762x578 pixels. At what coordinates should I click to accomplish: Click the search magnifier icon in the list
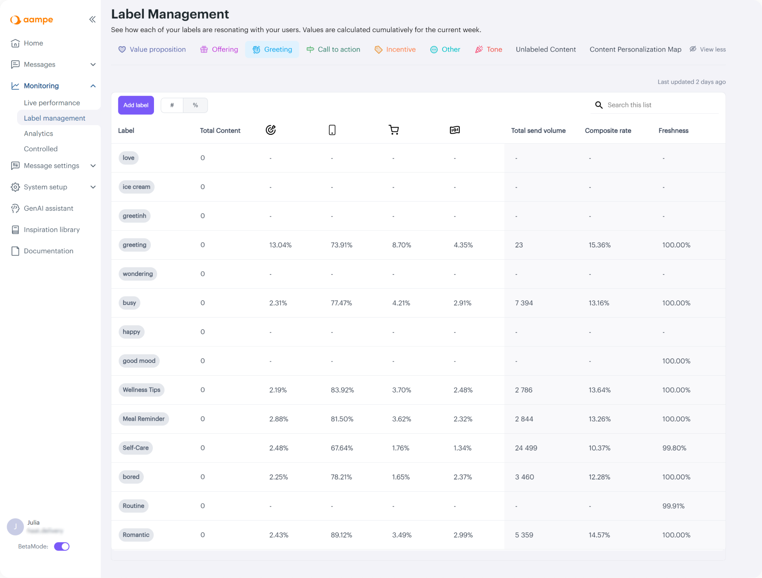599,105
